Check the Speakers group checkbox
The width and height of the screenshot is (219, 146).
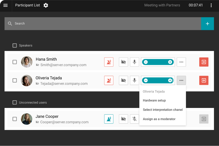pyautogui.click(x=15, y=45)
